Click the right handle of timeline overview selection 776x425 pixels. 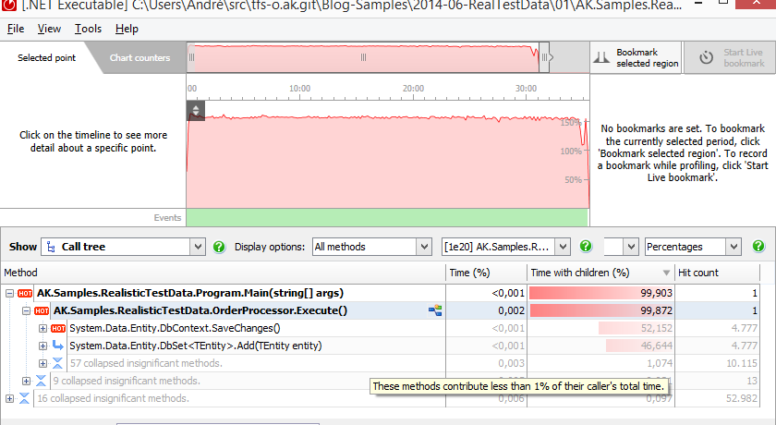pyautogui.click(x=545, y=57)
